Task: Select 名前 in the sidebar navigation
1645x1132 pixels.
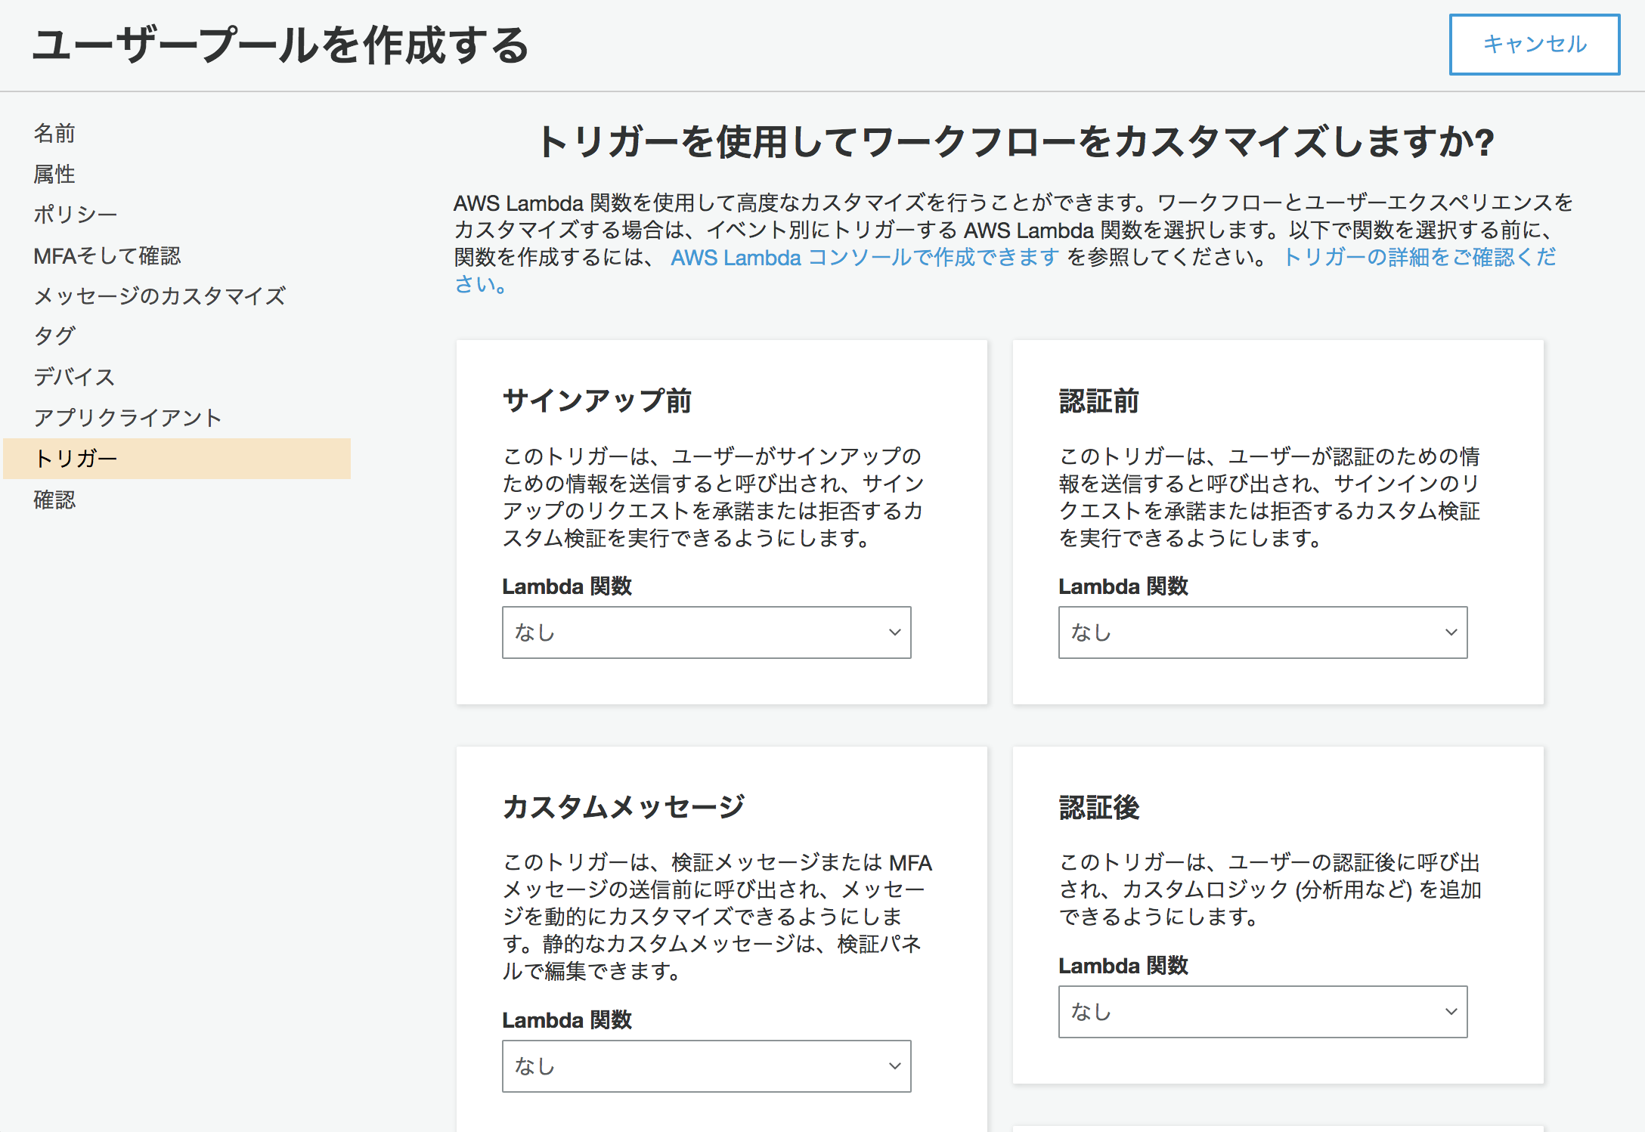Action: 54,134
